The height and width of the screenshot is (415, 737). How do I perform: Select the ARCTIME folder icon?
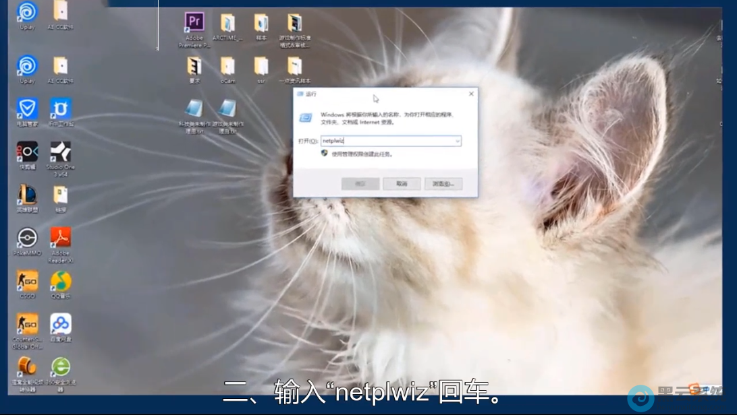pos(227,24)
